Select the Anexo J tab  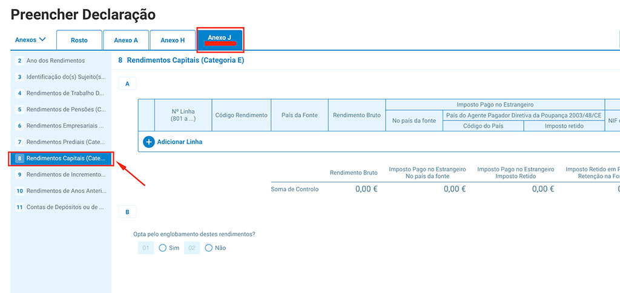point(220,39)
